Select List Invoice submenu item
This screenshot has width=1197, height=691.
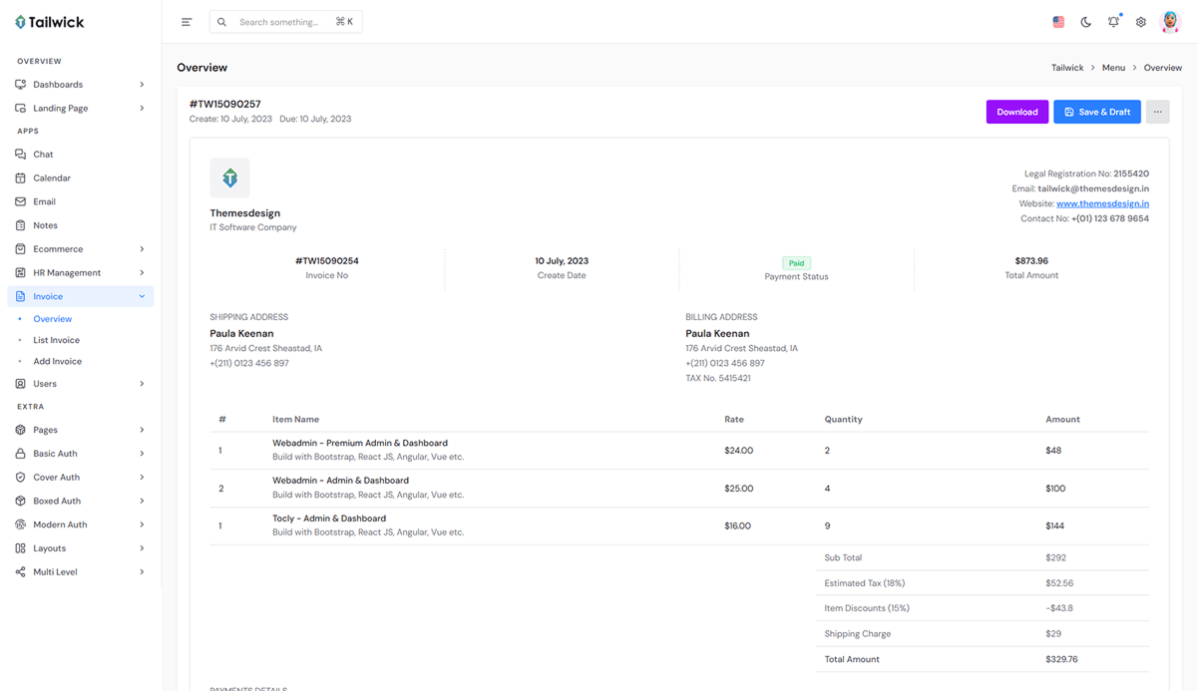coord(56,340)
